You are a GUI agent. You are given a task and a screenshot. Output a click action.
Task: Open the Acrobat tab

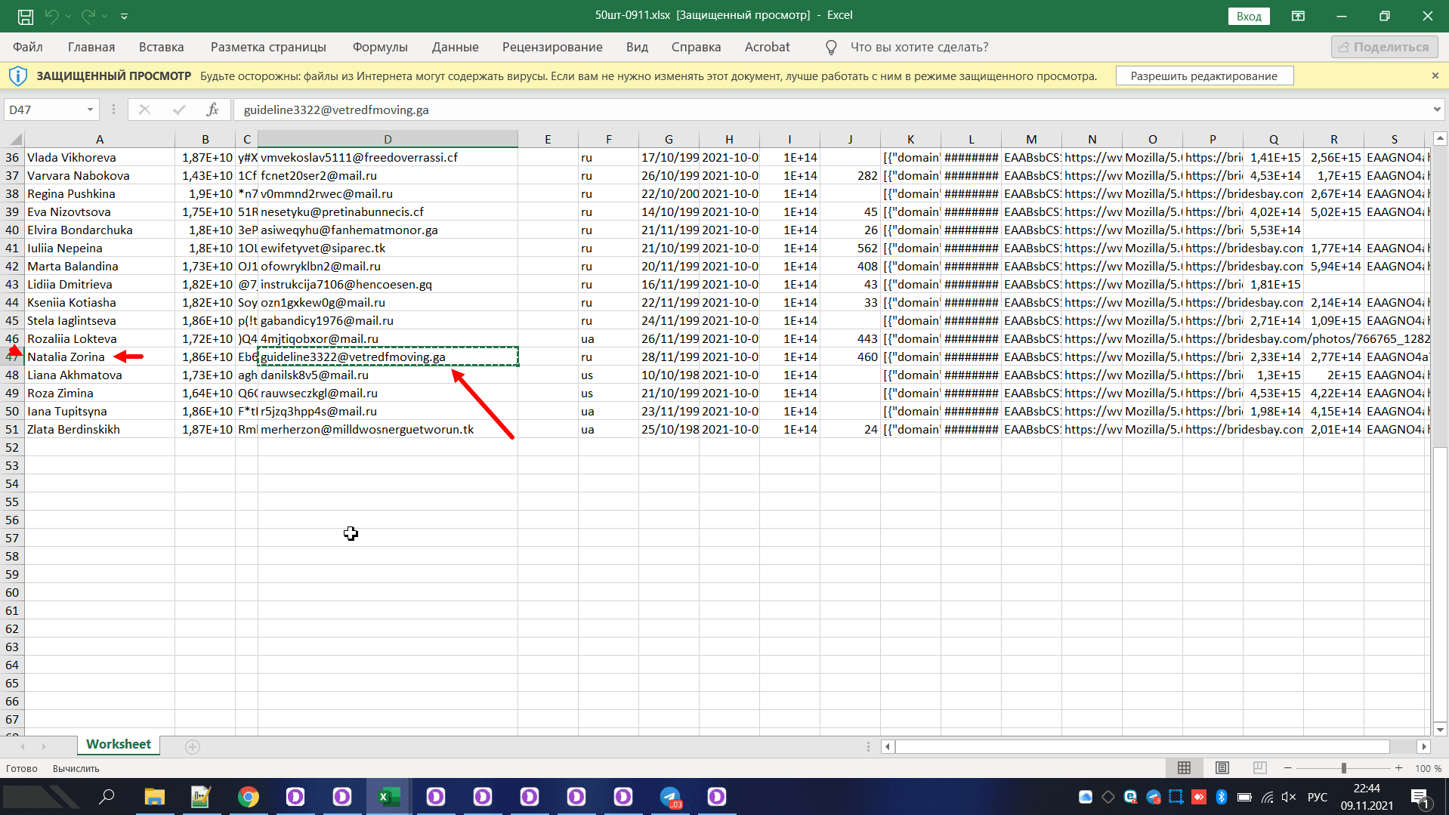(x=767, y=47)
